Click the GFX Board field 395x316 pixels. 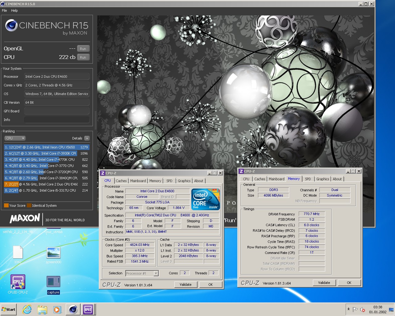57,111
